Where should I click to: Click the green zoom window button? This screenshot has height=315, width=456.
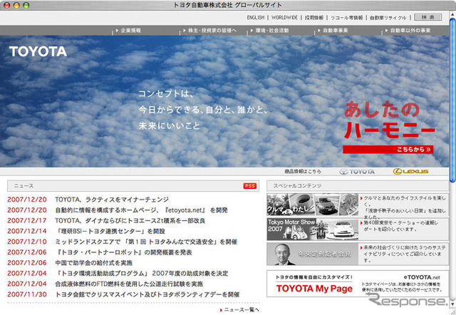(x=26, y=5)
